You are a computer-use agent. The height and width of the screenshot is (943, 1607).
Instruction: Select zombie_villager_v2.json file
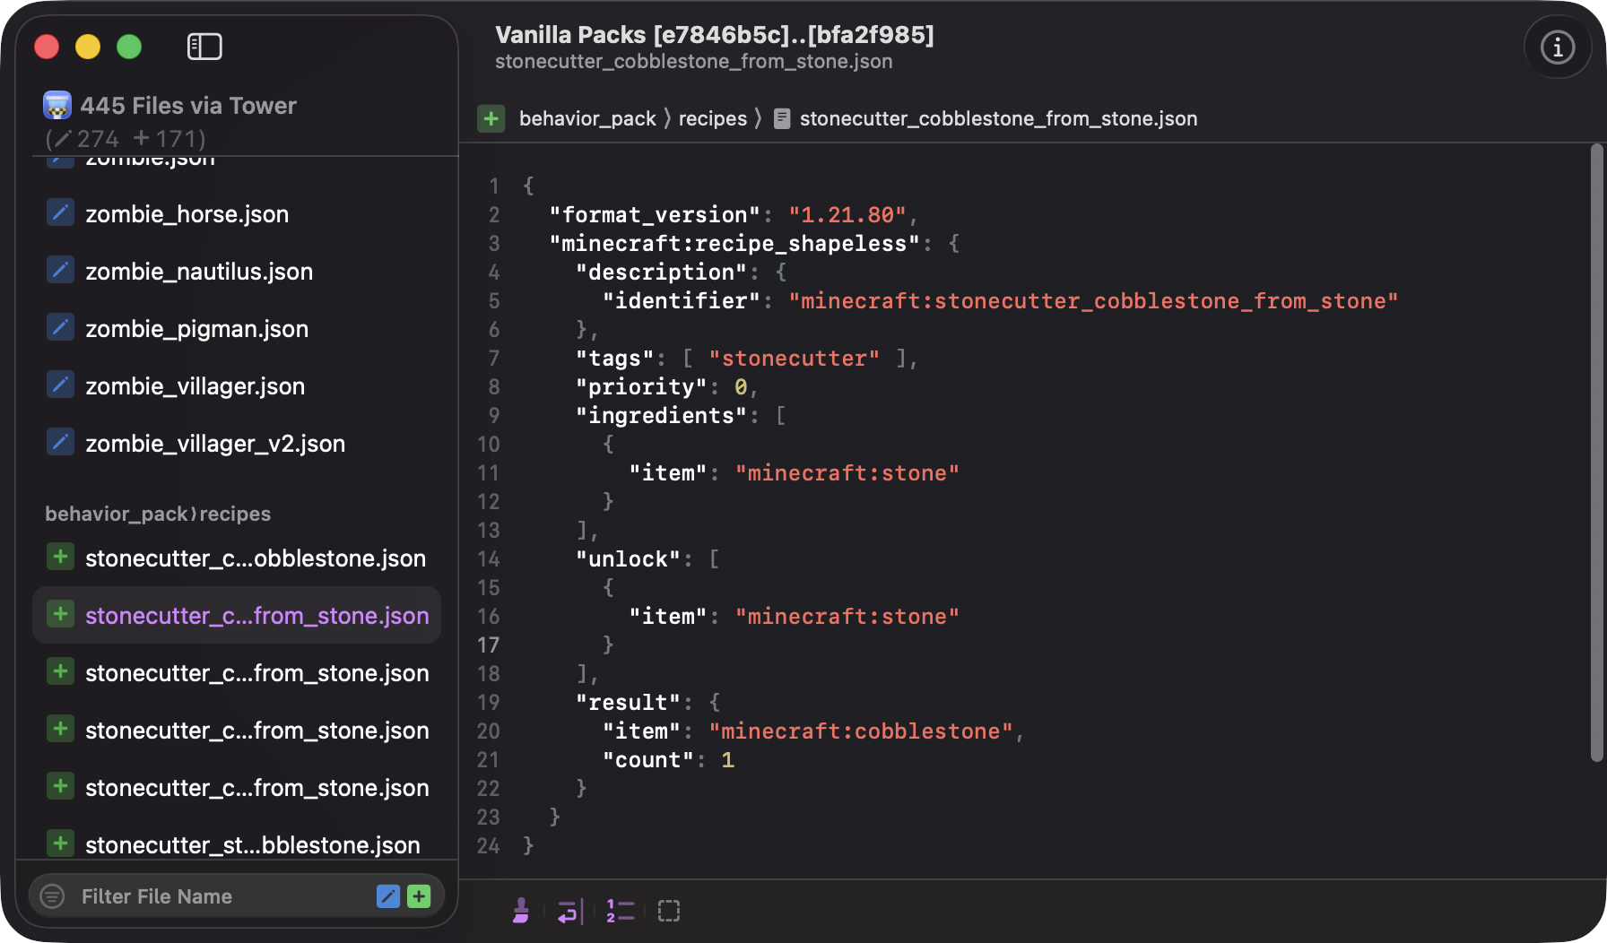pyautogui.click(x=214, y=444)
